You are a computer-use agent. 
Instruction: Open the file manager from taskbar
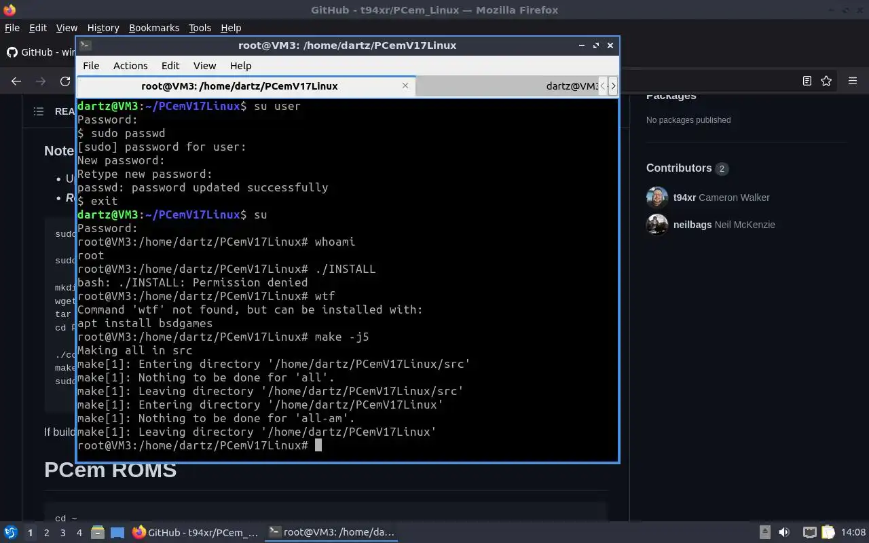pyautogui.click(x=97, y=532)
